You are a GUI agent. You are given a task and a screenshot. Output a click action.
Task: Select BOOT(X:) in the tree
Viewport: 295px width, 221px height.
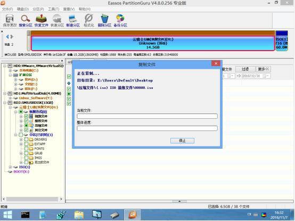click(x=21, y=171)
